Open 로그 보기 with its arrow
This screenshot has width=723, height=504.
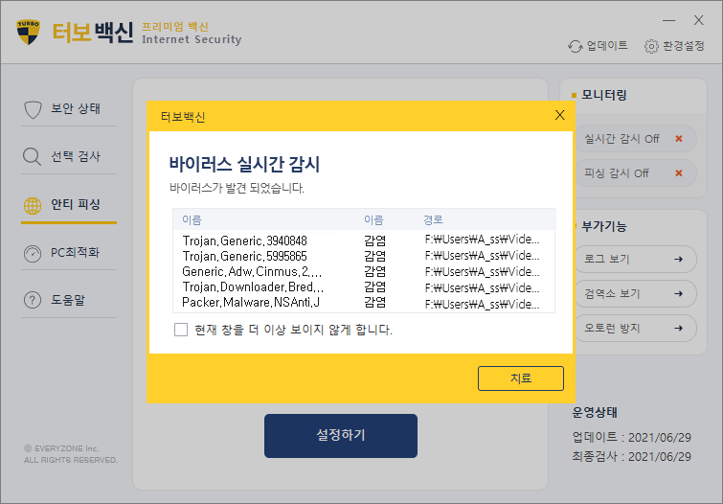678,259
